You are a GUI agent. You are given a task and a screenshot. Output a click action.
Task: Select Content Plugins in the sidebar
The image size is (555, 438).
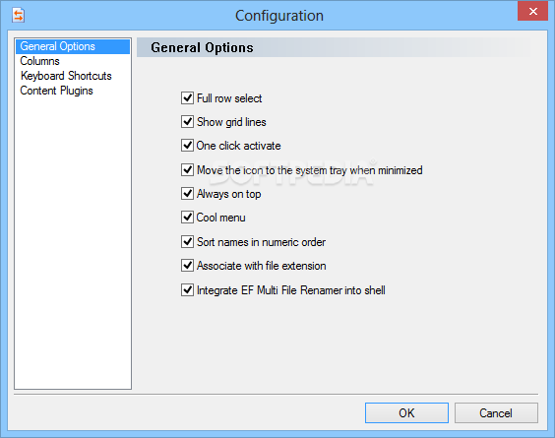pyautogui.click(x=56, y=91)
